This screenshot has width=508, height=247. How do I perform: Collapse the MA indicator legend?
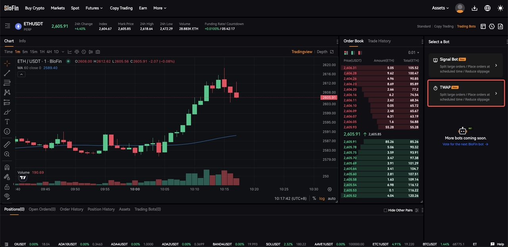click(x=21, y=74)
